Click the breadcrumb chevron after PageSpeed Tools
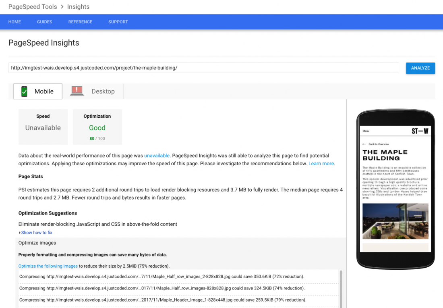Viewport: 443px width, 308px height. pyautogui.click(x=62, y=7)
